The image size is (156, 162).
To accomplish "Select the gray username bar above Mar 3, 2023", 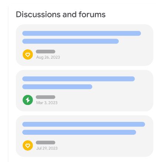I will tap(45, 97).
